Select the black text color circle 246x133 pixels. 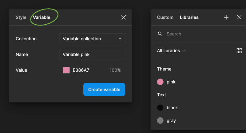point(160,107)
